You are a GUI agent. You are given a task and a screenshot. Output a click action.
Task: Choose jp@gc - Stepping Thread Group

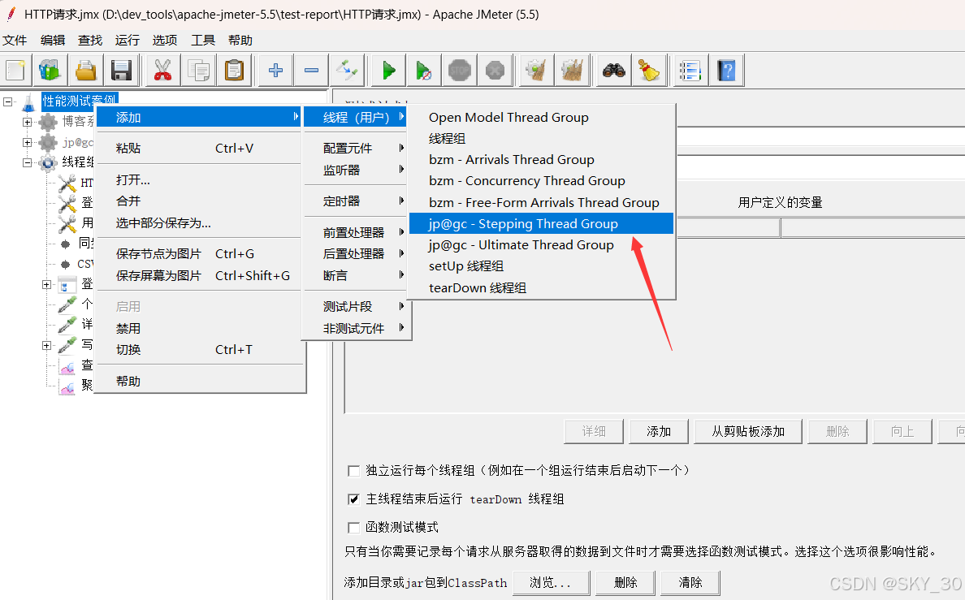click(x=542, y=223)
